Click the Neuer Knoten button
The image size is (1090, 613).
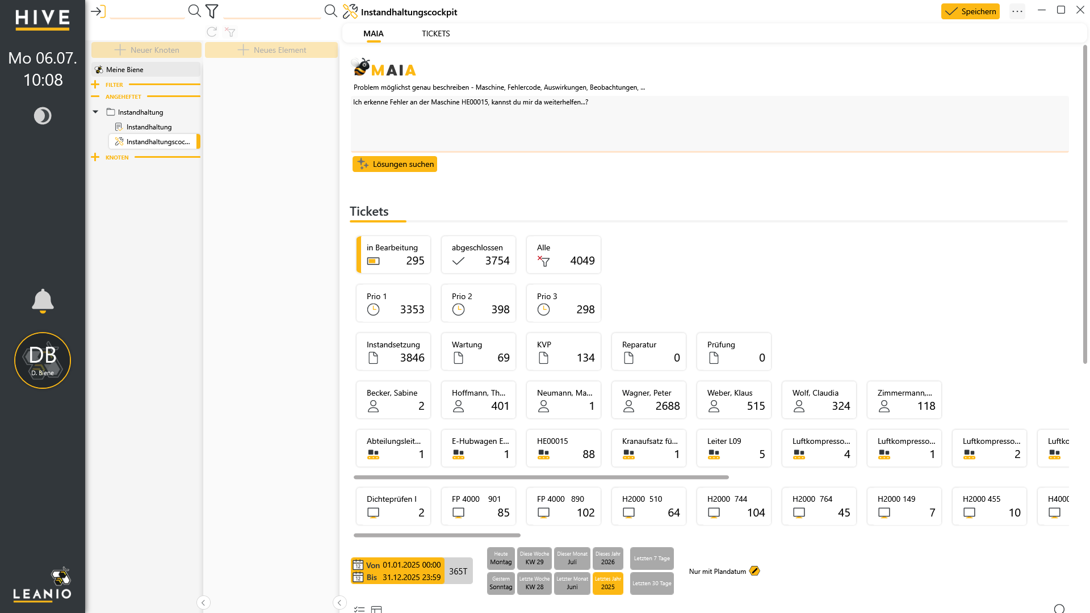point(146,50)
